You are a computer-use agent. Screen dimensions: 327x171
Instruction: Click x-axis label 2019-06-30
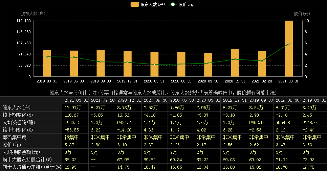point(73,81)
